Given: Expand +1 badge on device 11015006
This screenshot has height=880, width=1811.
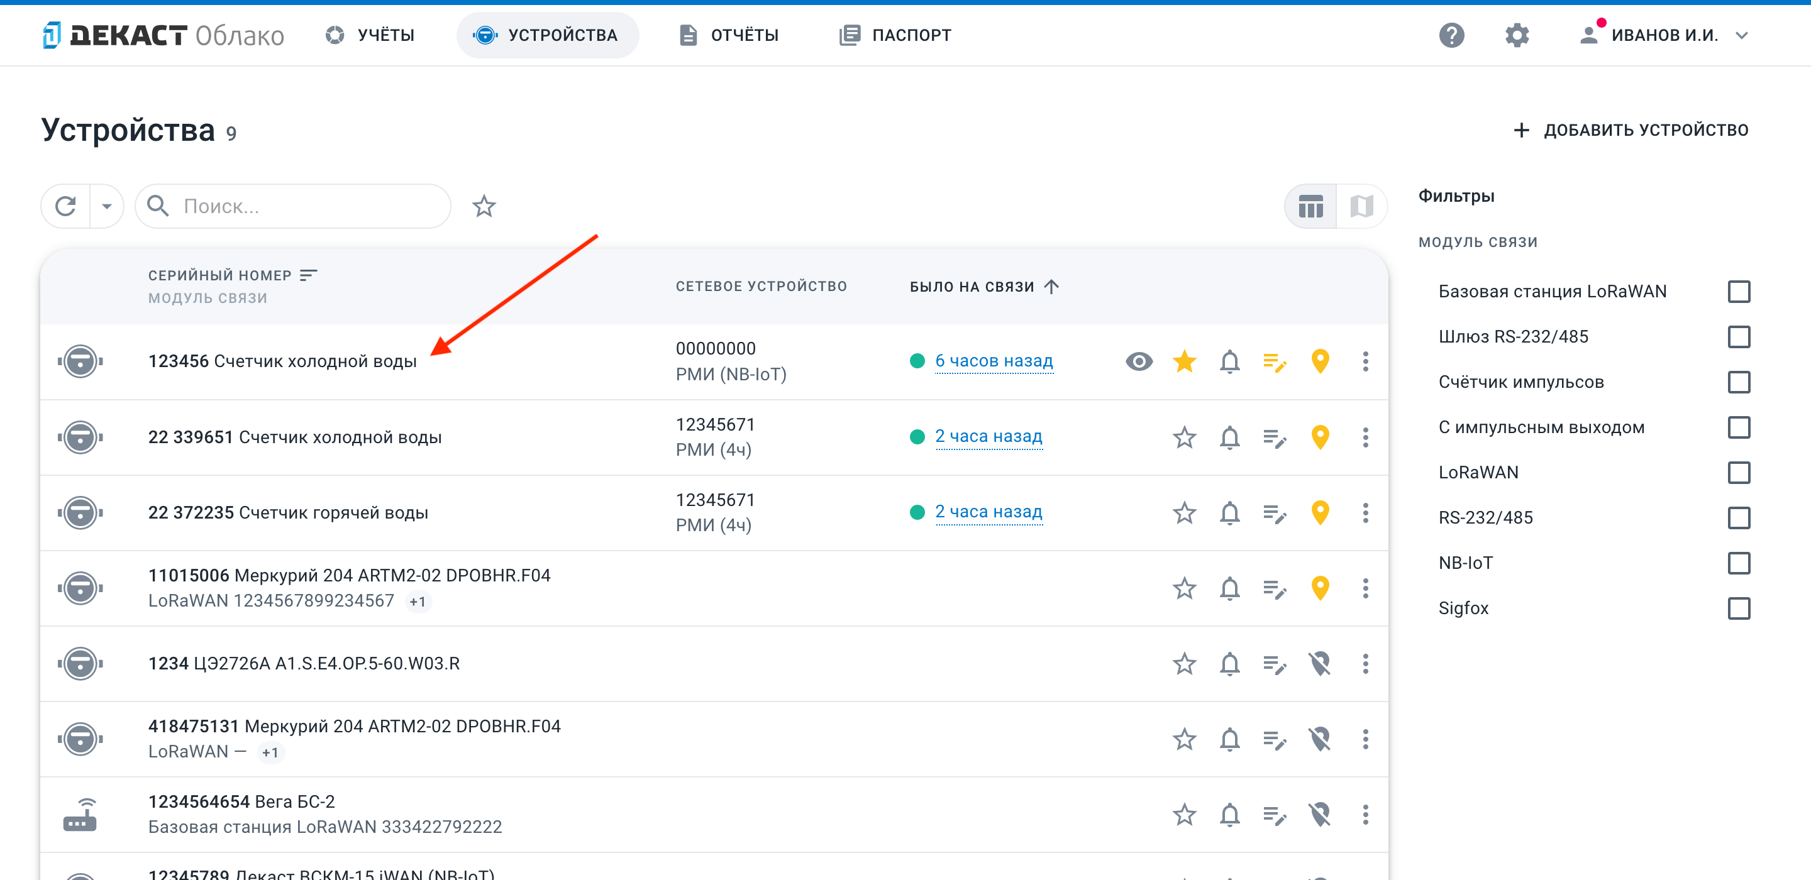Looking at the screenshot, I should (418, 602).
